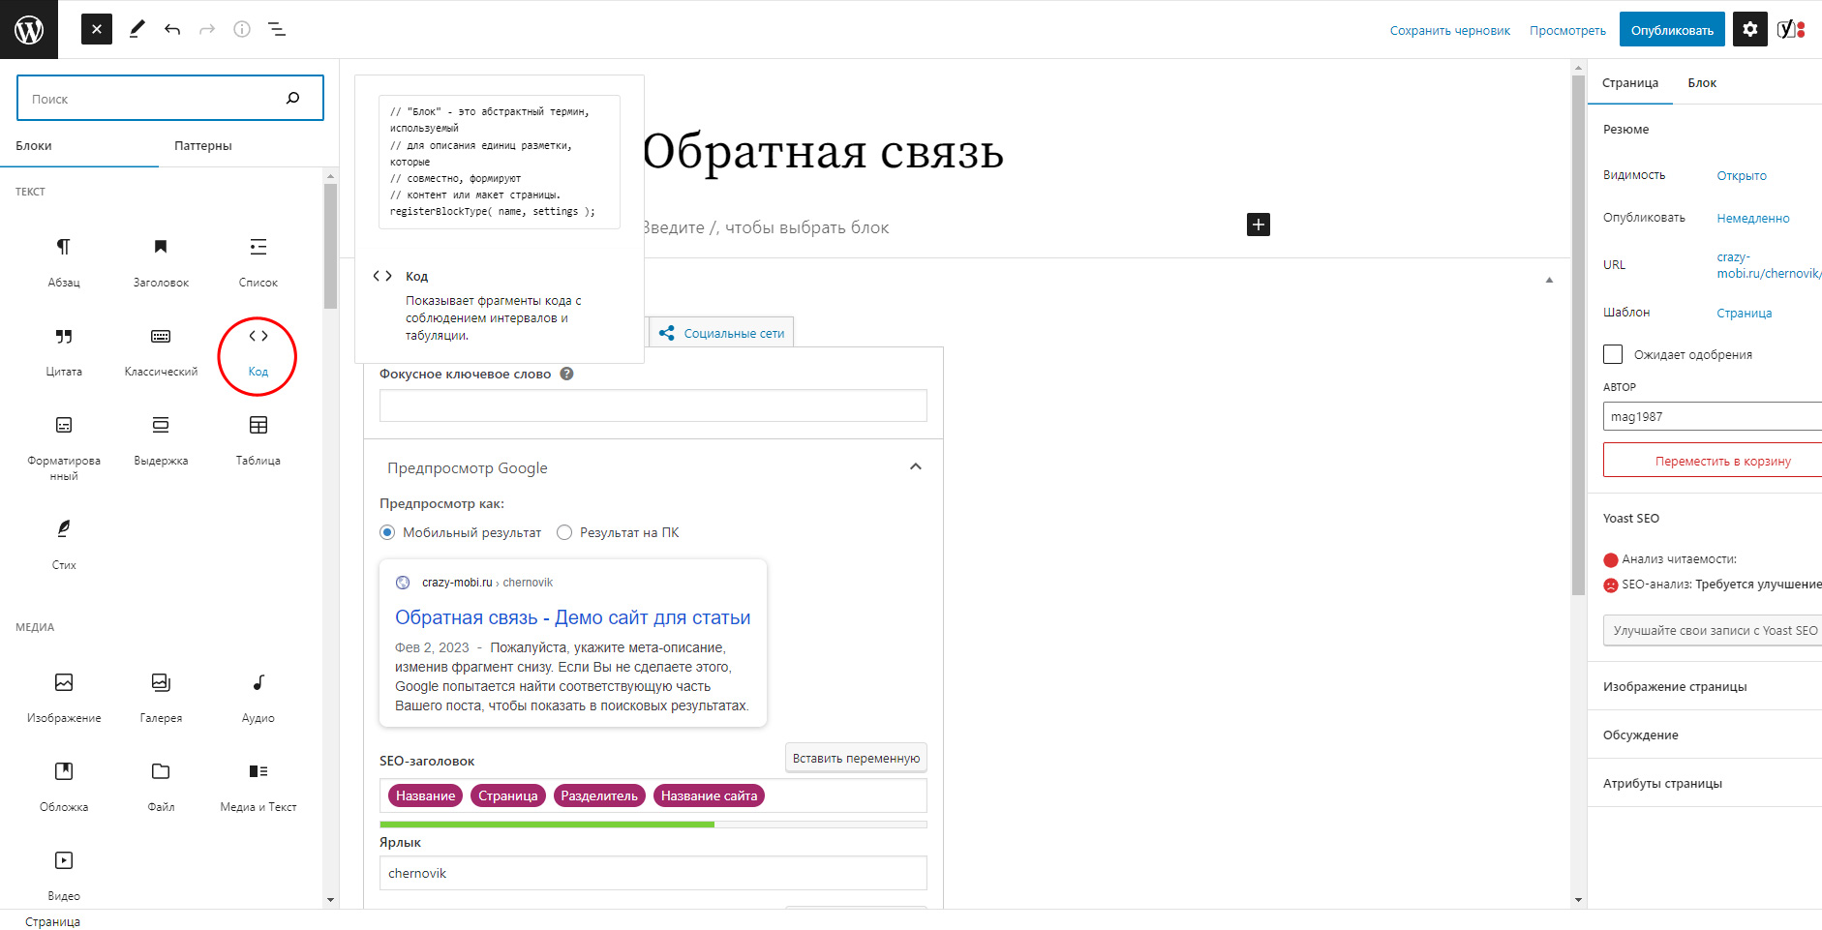The image size is (1822, 930).
Task: Select 'Мобильный результат' radio option
Action: point(387,532)
